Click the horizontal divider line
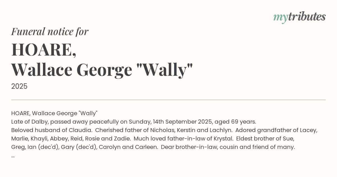The height and width of the screenshot is (177, 337). click(x=168, y=100)
